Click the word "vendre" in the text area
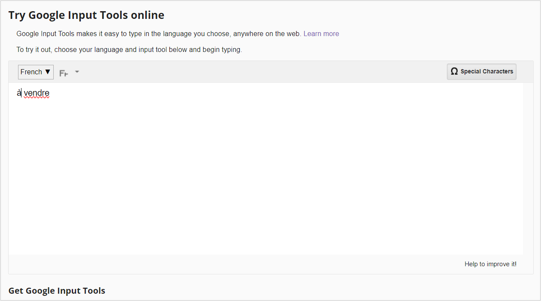541x301 pixels. pos(37,93)
